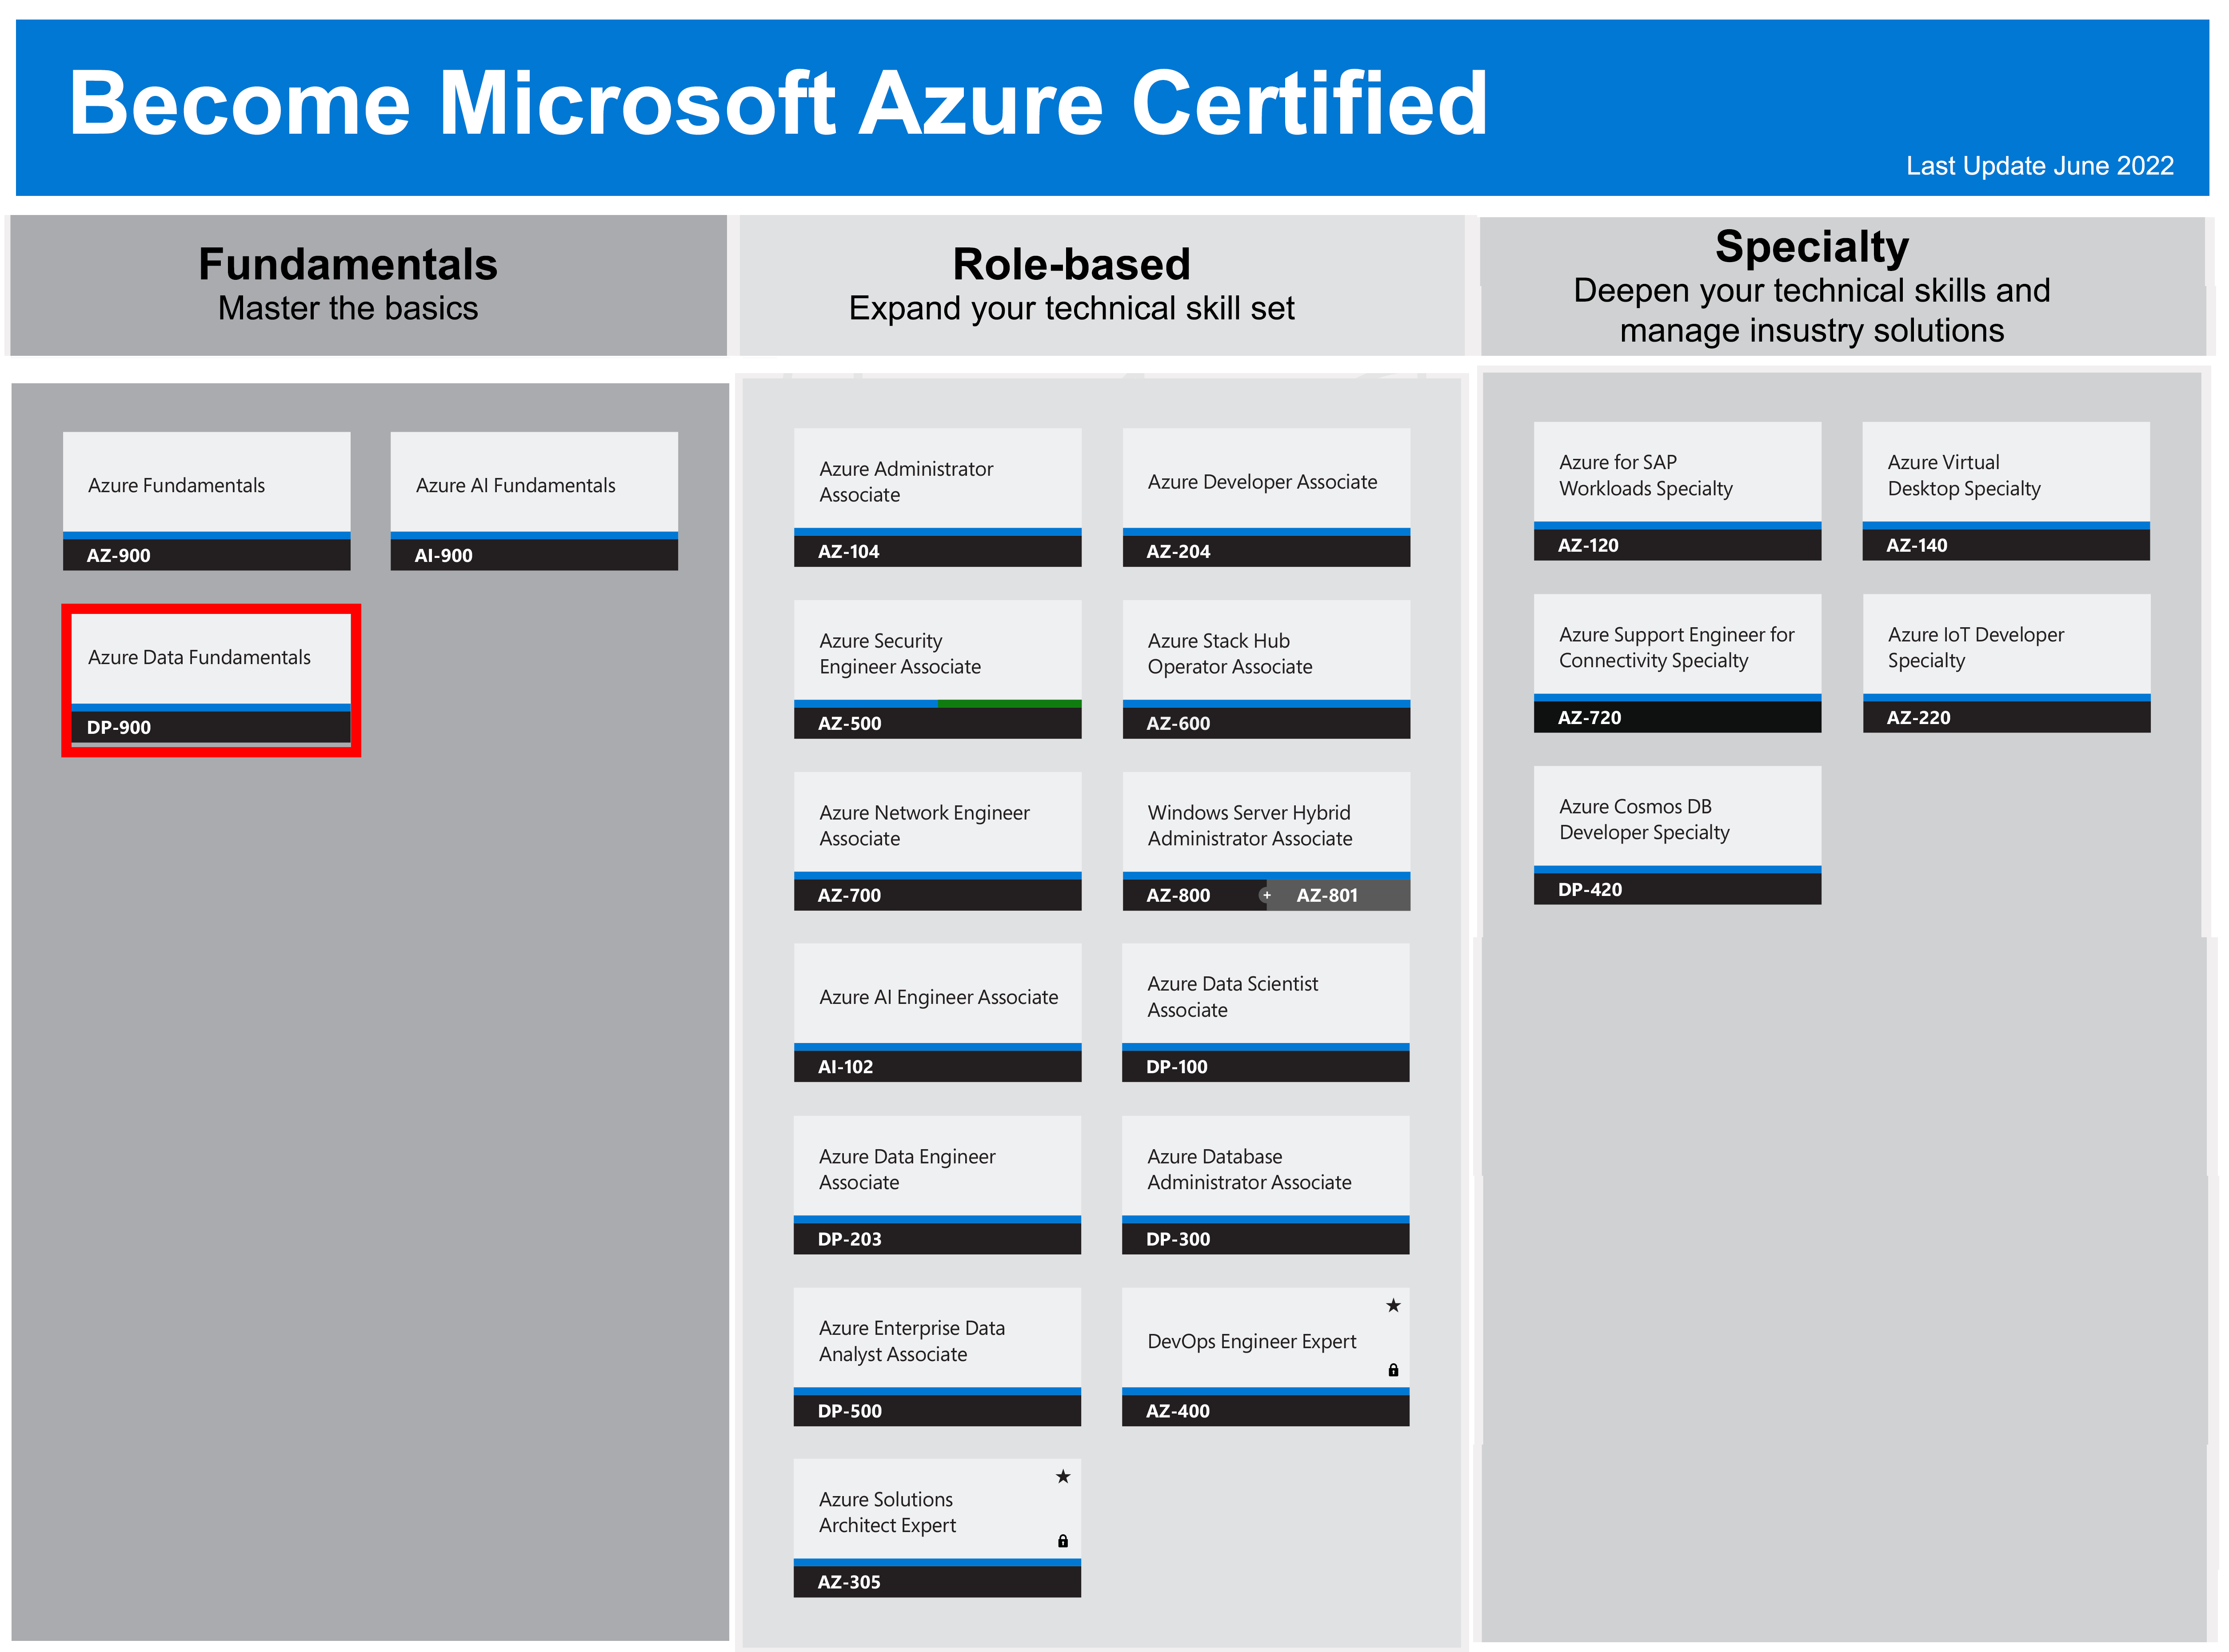Click Azure Solutions Architect Expert title
The height and width of the screenshot is (1652, 2229).
[x=887, y=1512]
